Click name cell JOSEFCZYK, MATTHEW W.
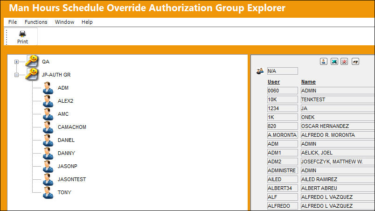Viewport: 375px width, 211px height. (338, 162)
